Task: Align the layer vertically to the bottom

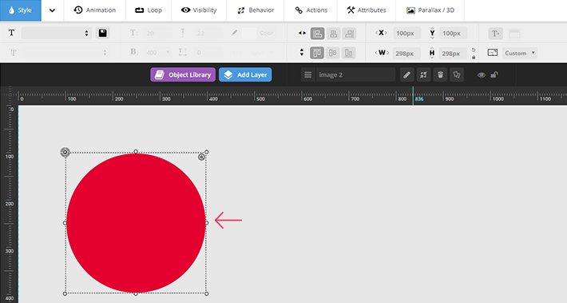Action: click(349, 53)
